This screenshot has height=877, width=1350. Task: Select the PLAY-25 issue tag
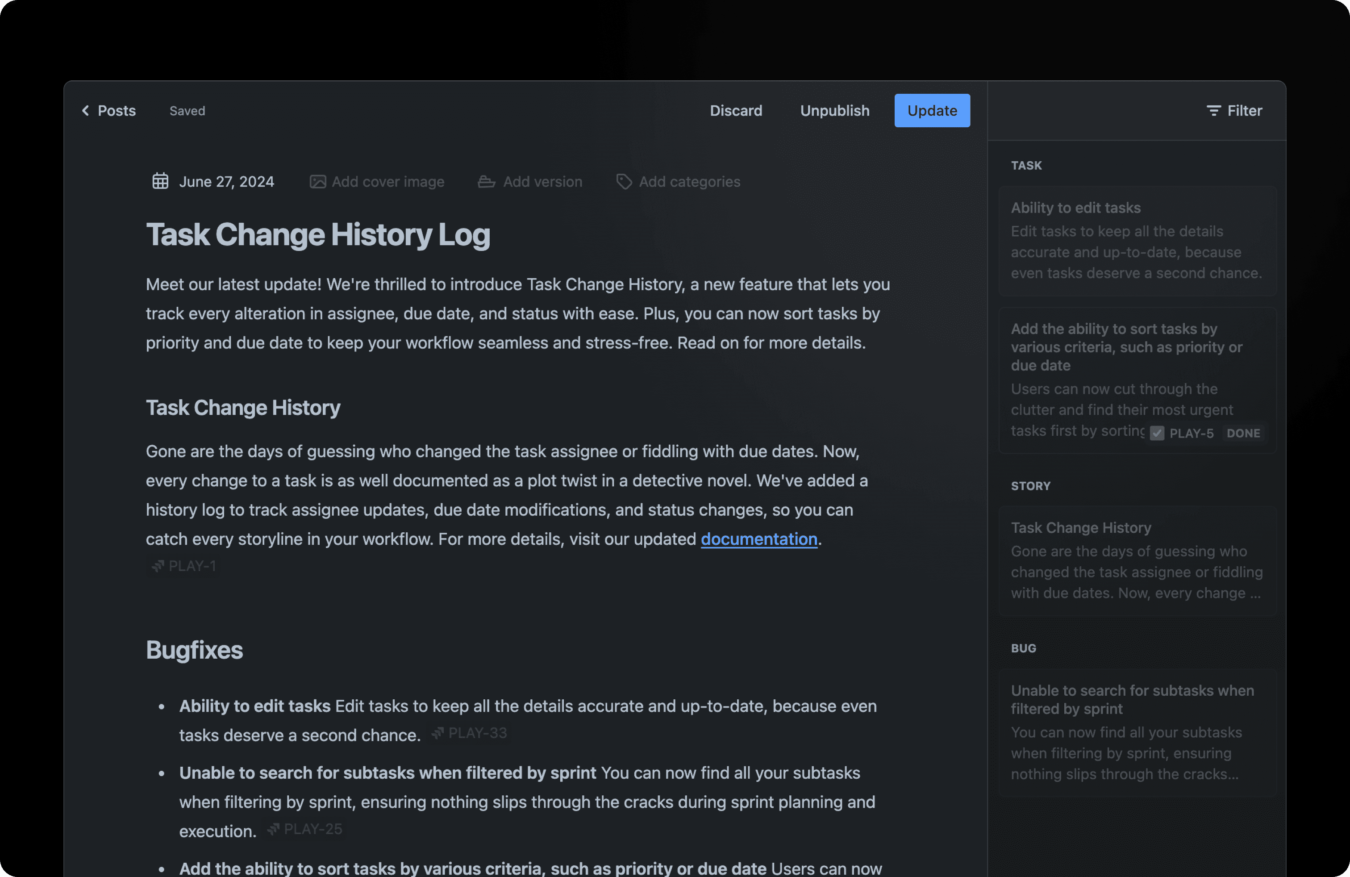point(304,829)
